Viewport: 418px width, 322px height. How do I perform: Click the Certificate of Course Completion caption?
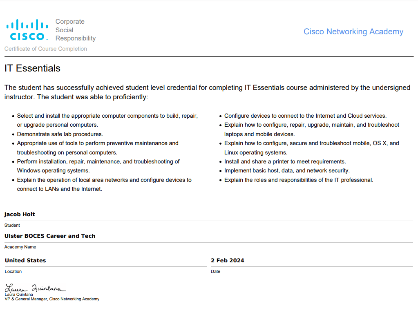click(x=46, y=49)
